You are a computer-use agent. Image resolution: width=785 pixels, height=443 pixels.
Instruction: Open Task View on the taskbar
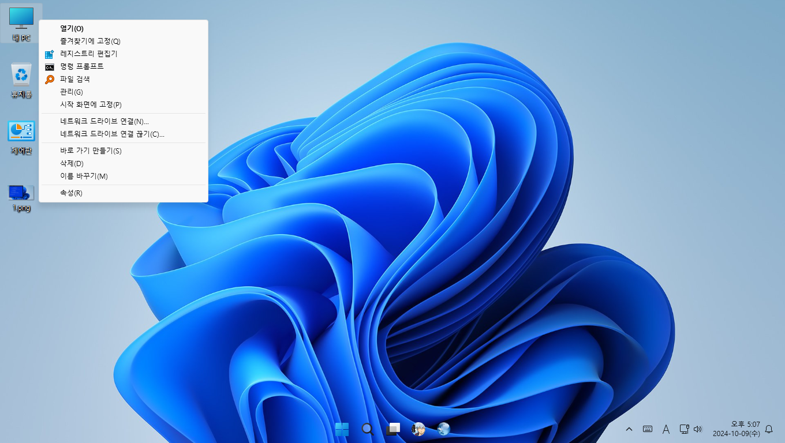point(393,429)
